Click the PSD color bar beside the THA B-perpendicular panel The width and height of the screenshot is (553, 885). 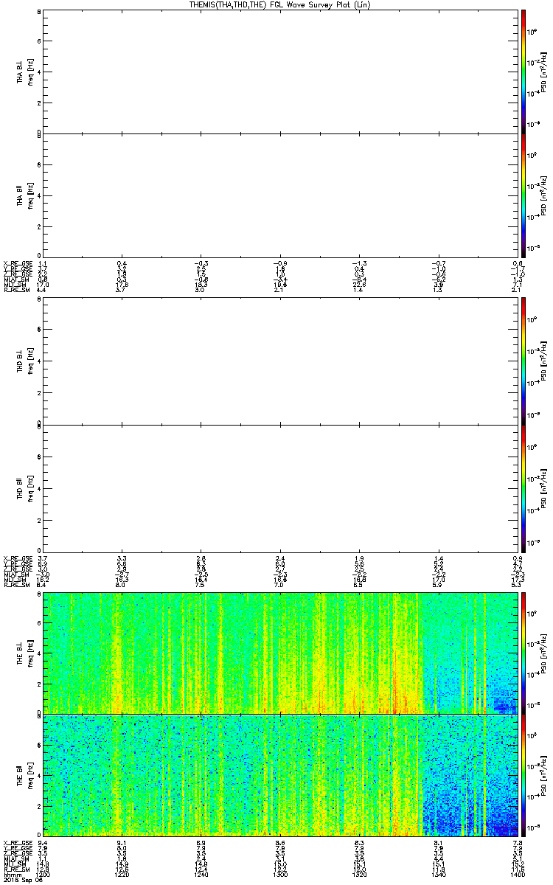tap(524, 72)
